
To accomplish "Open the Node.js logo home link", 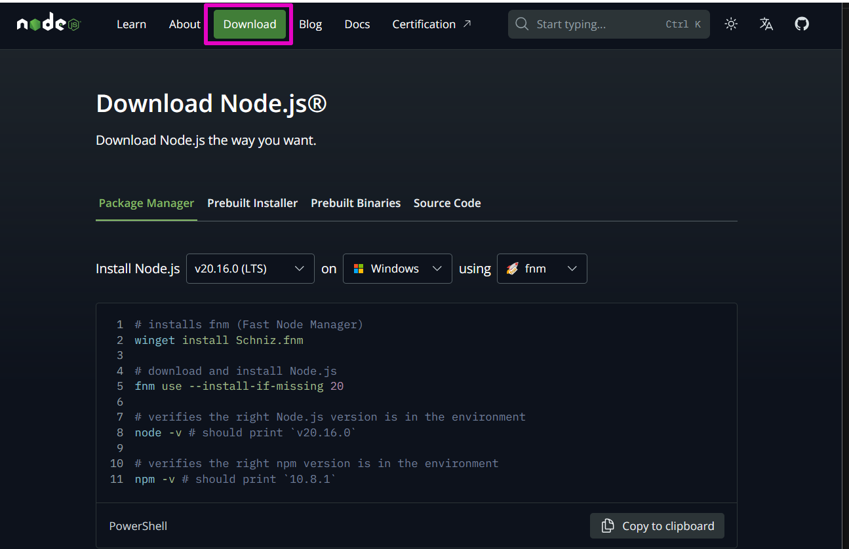I will 49,24.
